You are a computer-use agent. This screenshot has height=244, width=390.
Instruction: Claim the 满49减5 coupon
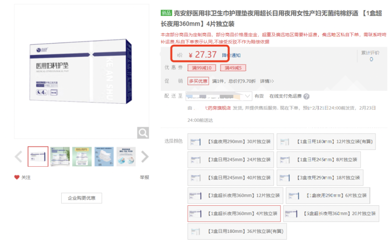tap(233, 68)
